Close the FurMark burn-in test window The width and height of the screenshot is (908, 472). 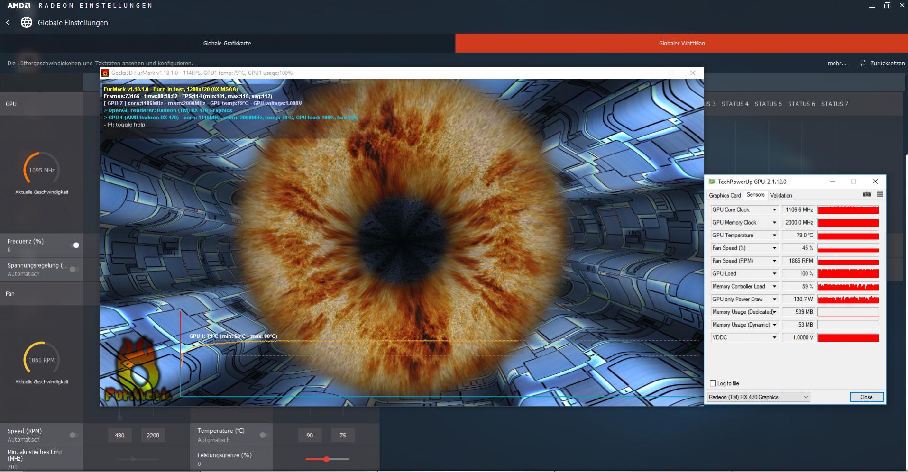pyautogui.click(x=693, y=73)
